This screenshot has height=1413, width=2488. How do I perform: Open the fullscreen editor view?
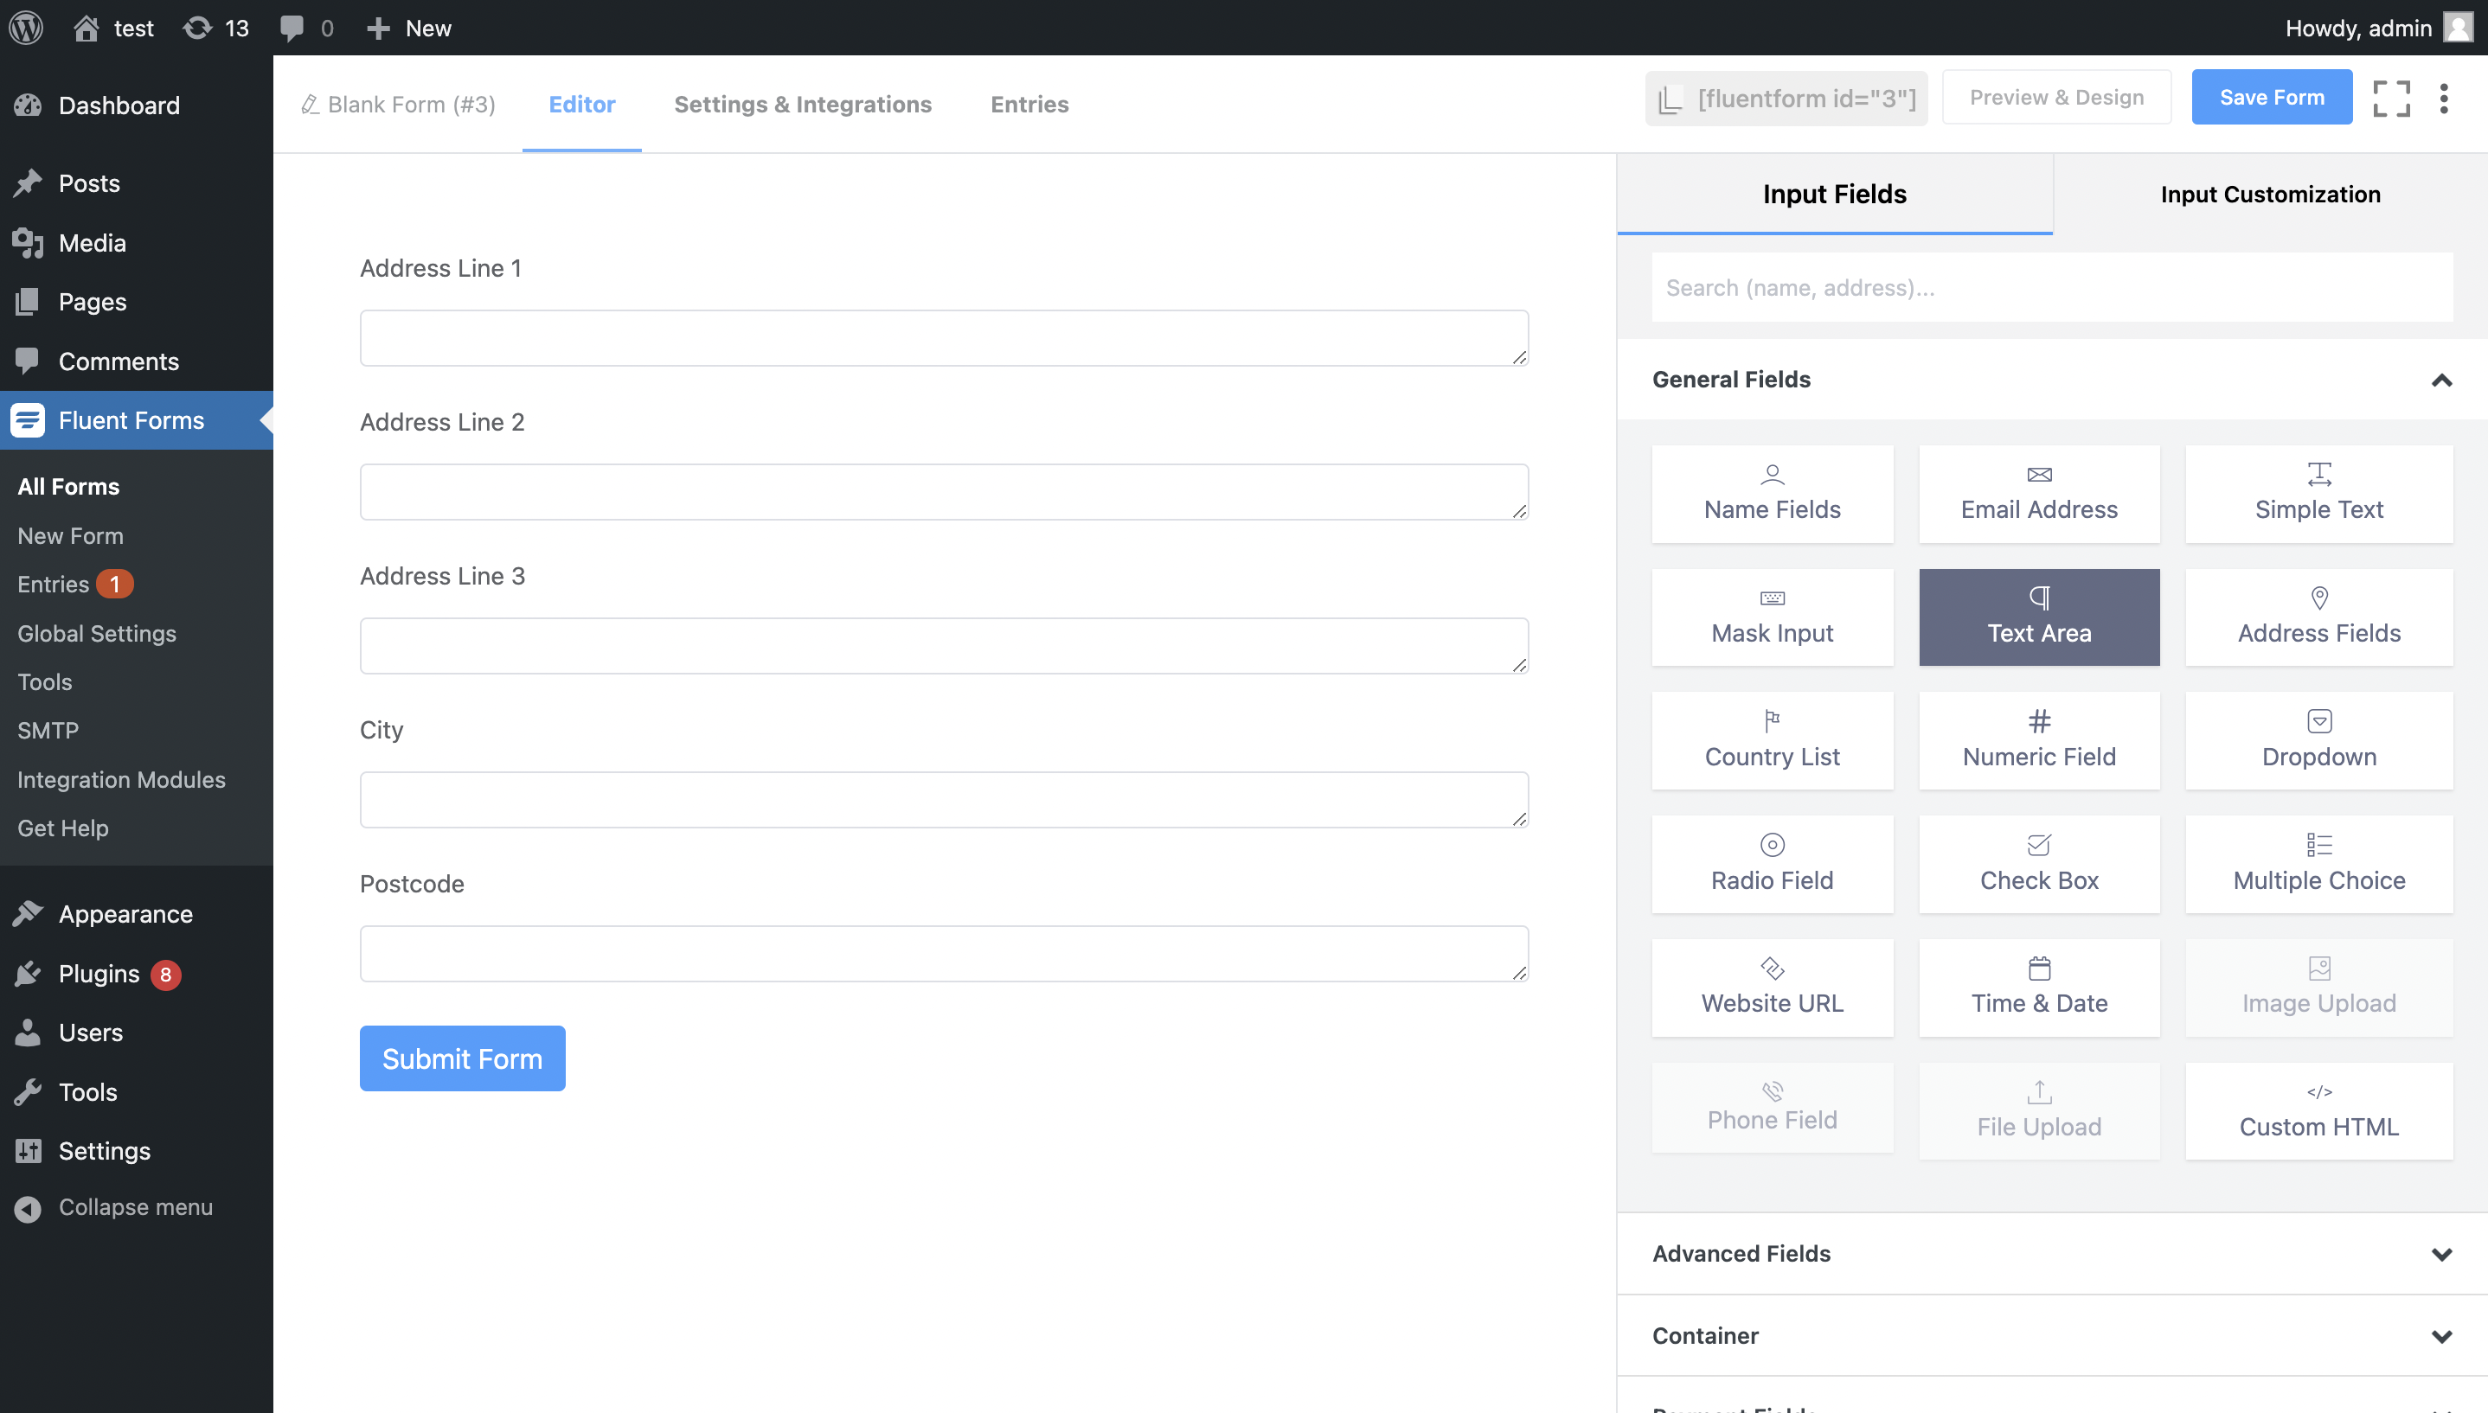coord(2391,98)
